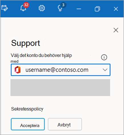Screen dimensions: 124x135
Task: Open the Sekretesspolicy link
Action: pyautogui.click(x=27, y=109)
